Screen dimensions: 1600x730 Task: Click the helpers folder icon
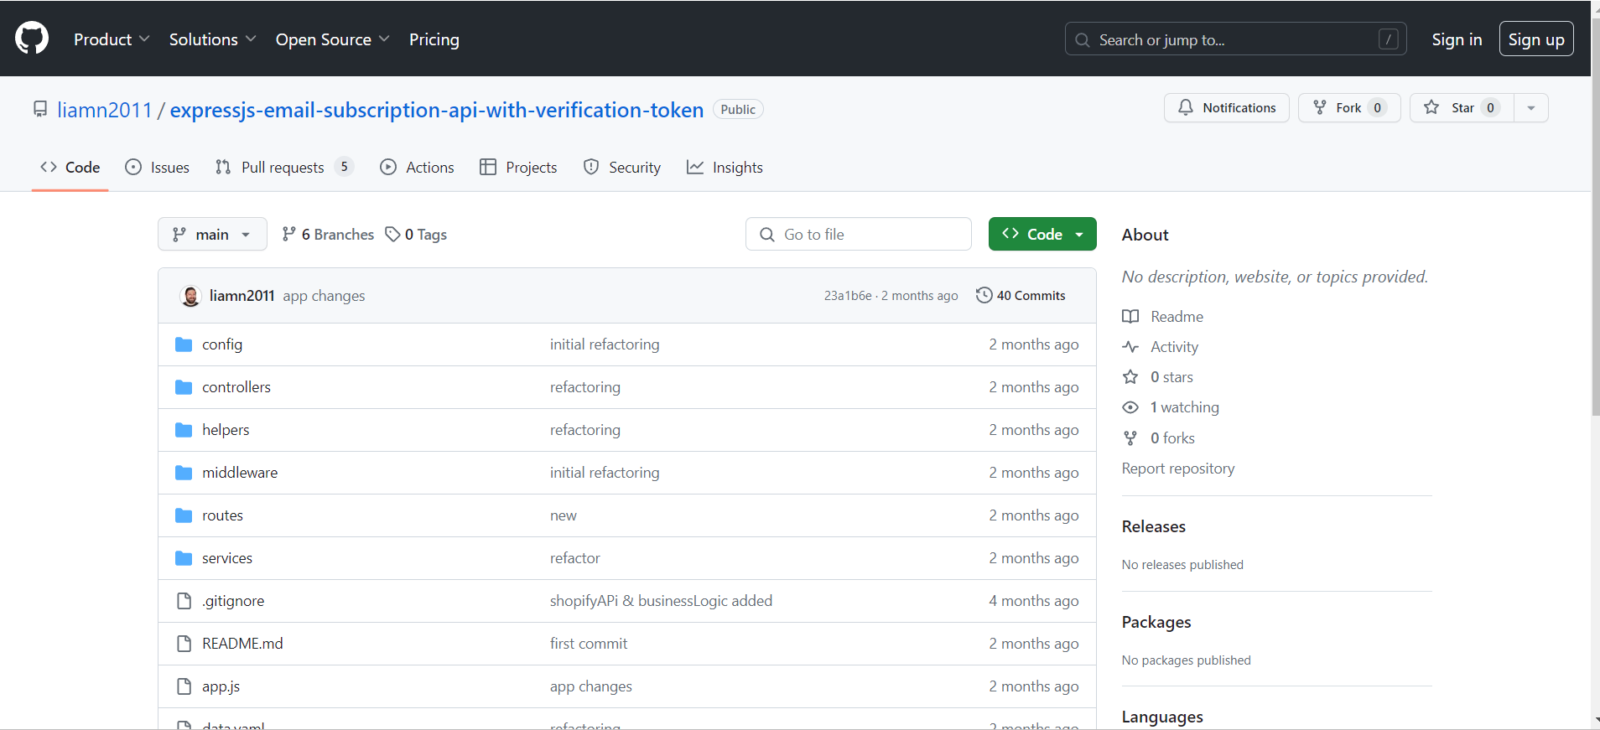[x=184, y=430]
